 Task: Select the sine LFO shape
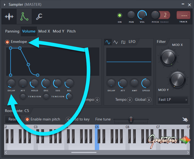click(108, 42)
